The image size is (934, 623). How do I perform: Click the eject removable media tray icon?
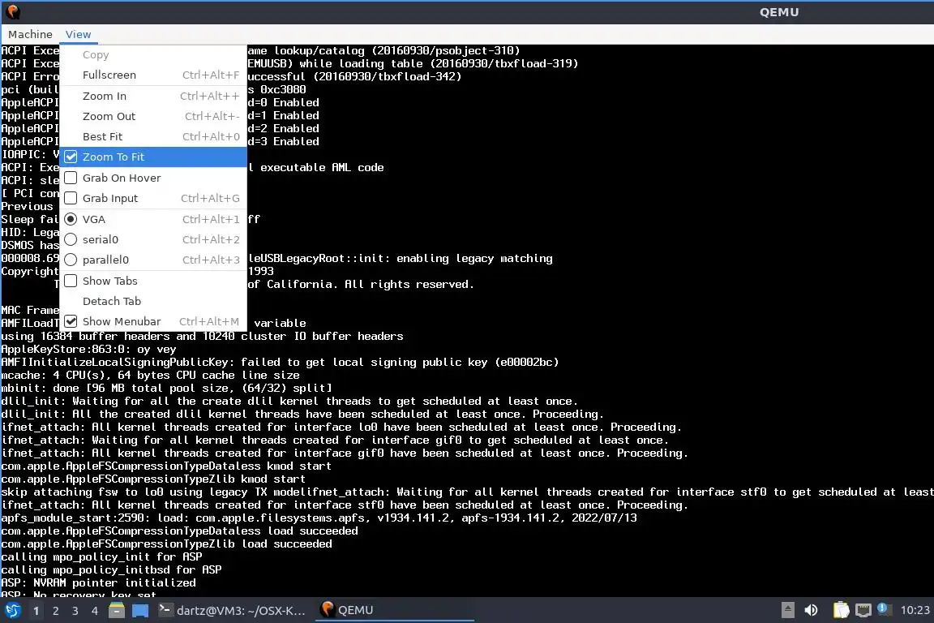pyautogui.click(x=787, y=610)
